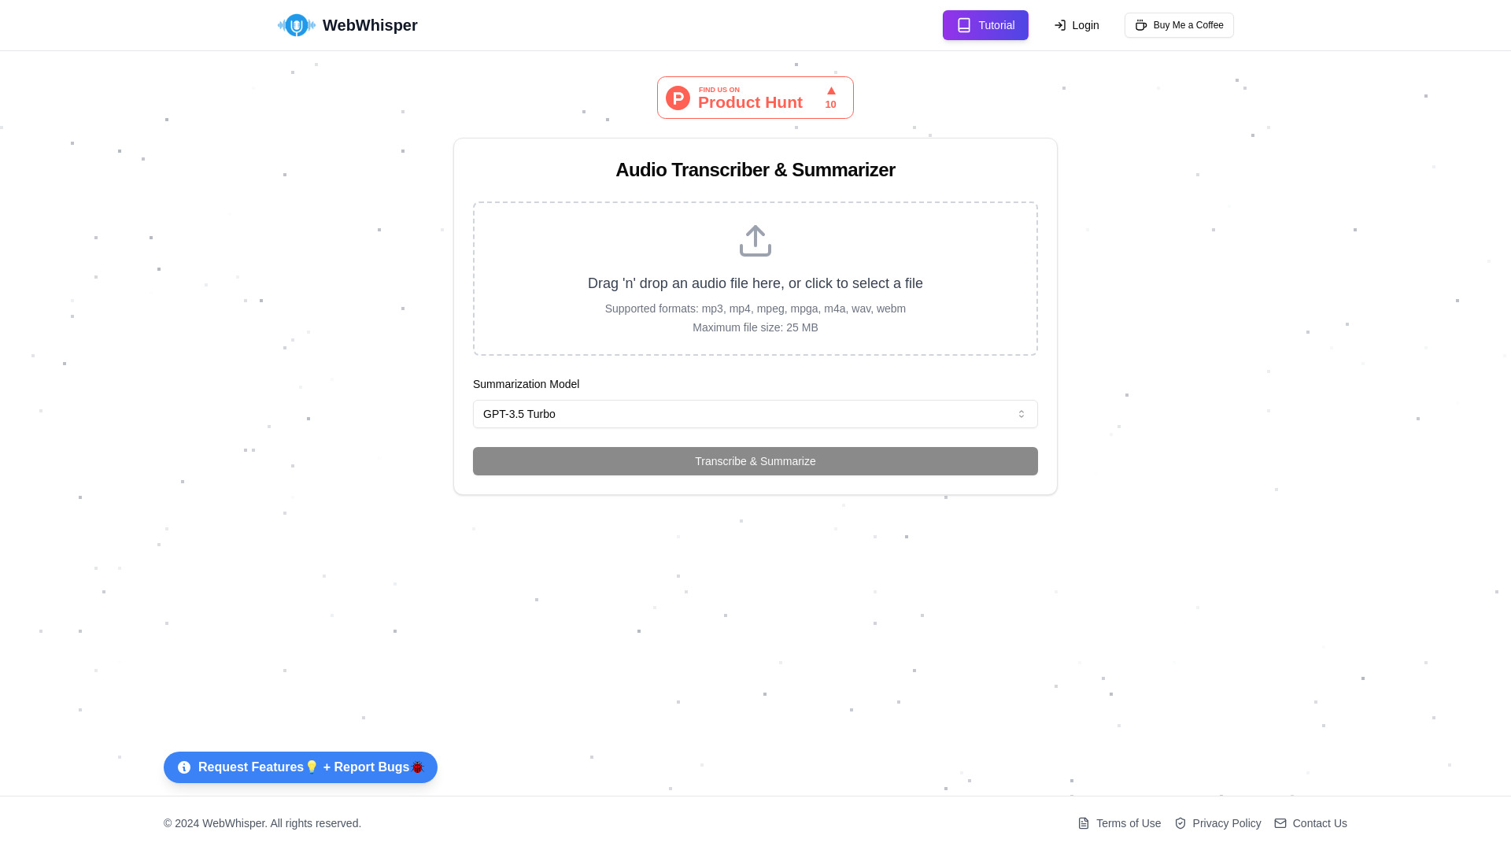This screenshot has height=850, width=1511.
Task: Click the Tutorial toggle button
Action: (985, 25)
